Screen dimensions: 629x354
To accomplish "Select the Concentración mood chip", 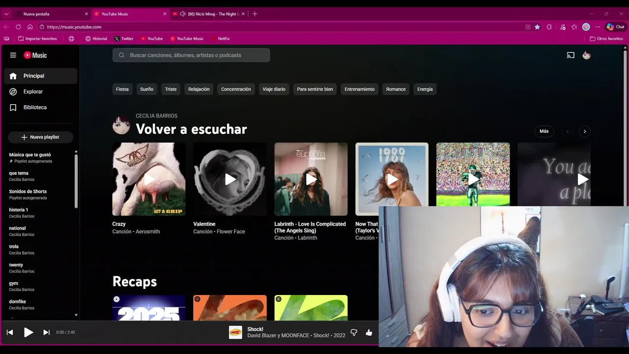I will coord(236,89).
